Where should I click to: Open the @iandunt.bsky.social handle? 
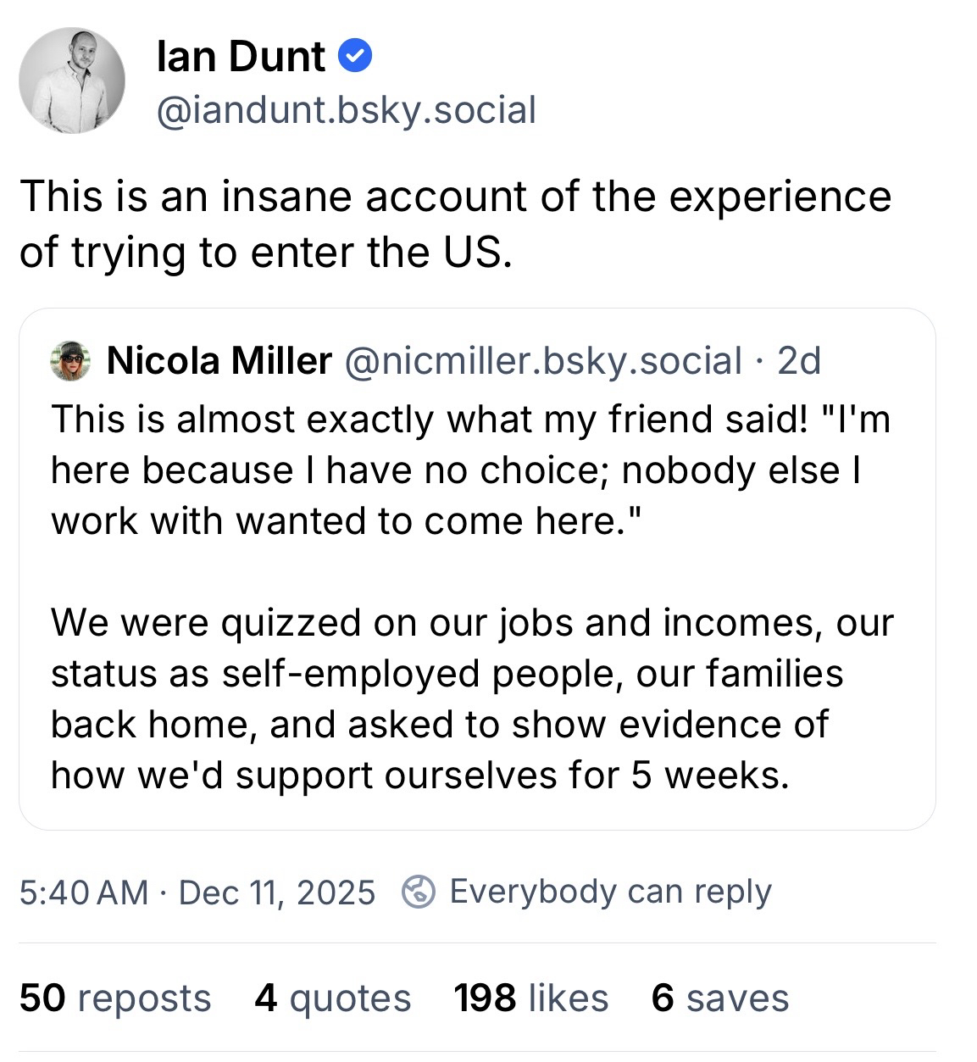(x=346, y=110)
